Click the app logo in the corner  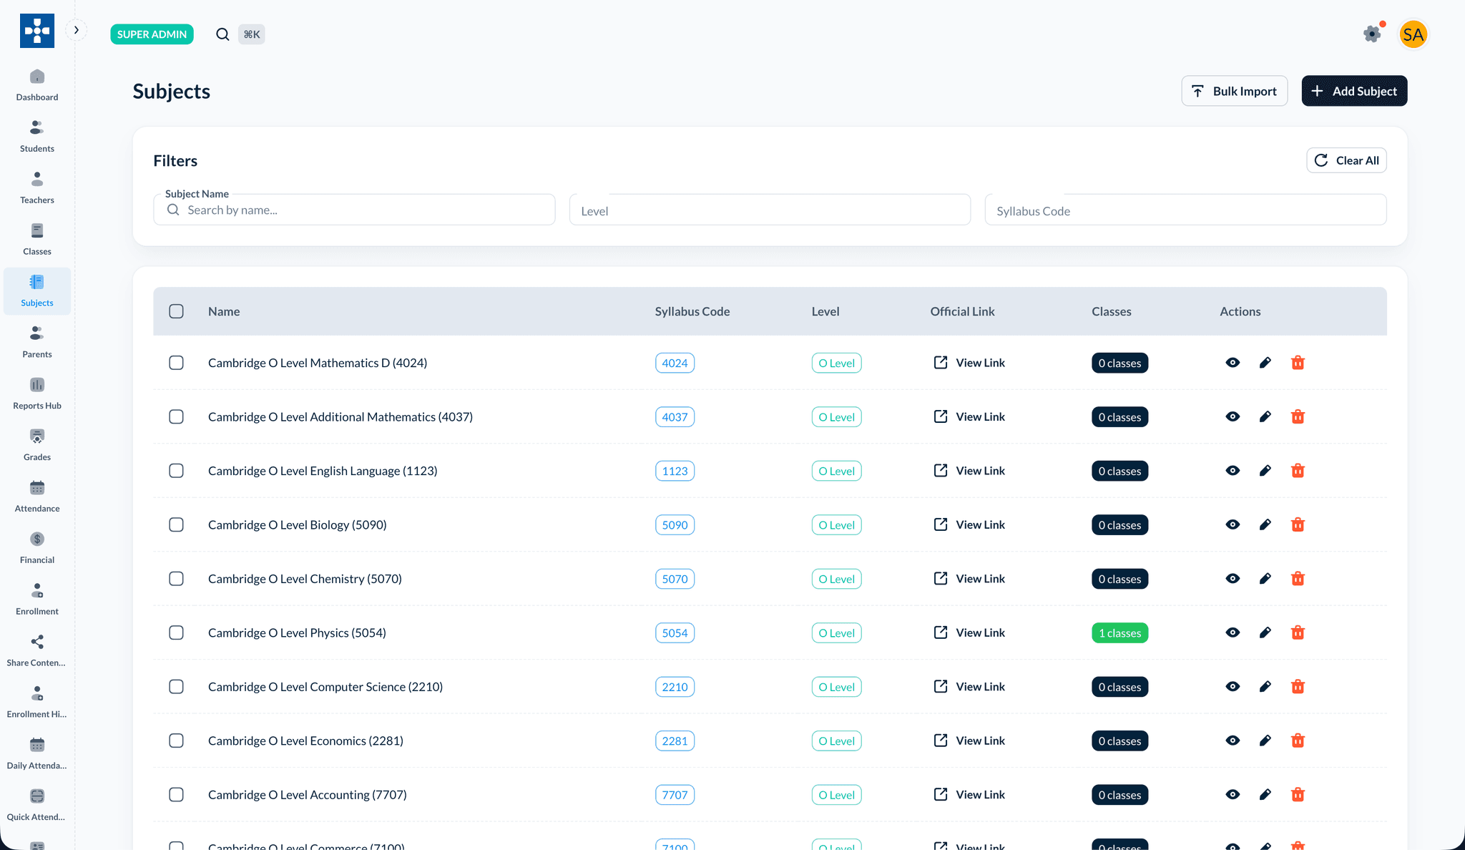[x=37, y=31]
